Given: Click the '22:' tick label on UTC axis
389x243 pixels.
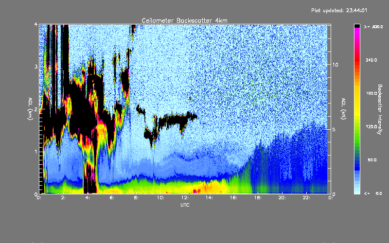Looking at the screenshot, I should 306,198.
